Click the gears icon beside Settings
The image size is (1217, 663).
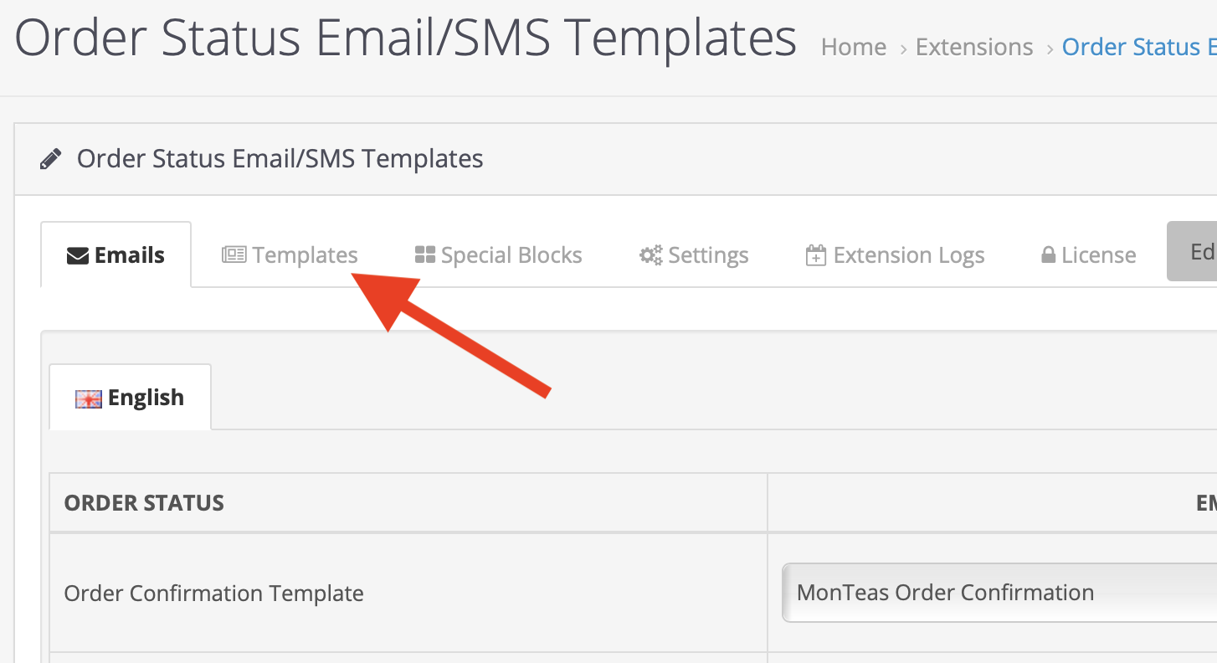[650, 254]
